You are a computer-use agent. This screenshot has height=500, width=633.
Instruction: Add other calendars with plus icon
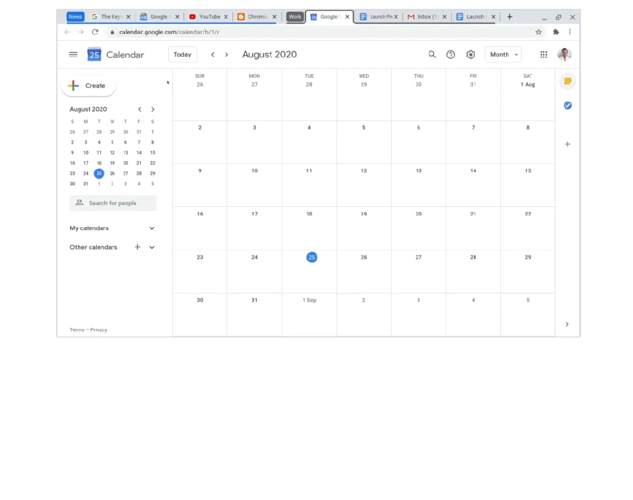(138, 247)
